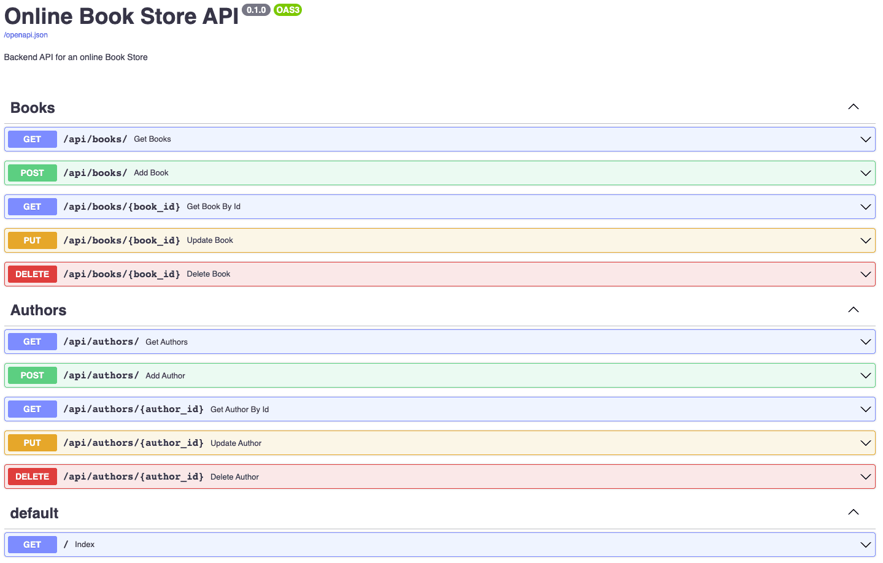Open the /openapi.json link
The image size is (883, 563).
[26, 35]
